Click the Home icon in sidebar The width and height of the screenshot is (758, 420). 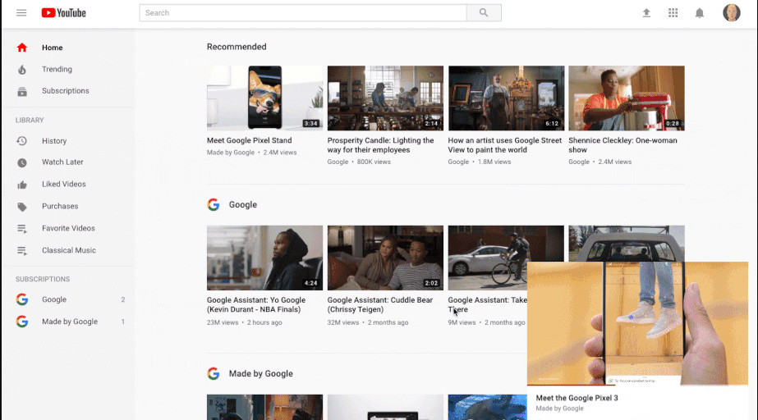[x=21, y=48]
